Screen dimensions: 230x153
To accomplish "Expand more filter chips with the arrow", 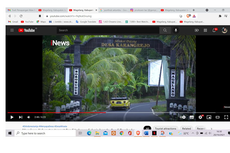I will click(211, 129).
